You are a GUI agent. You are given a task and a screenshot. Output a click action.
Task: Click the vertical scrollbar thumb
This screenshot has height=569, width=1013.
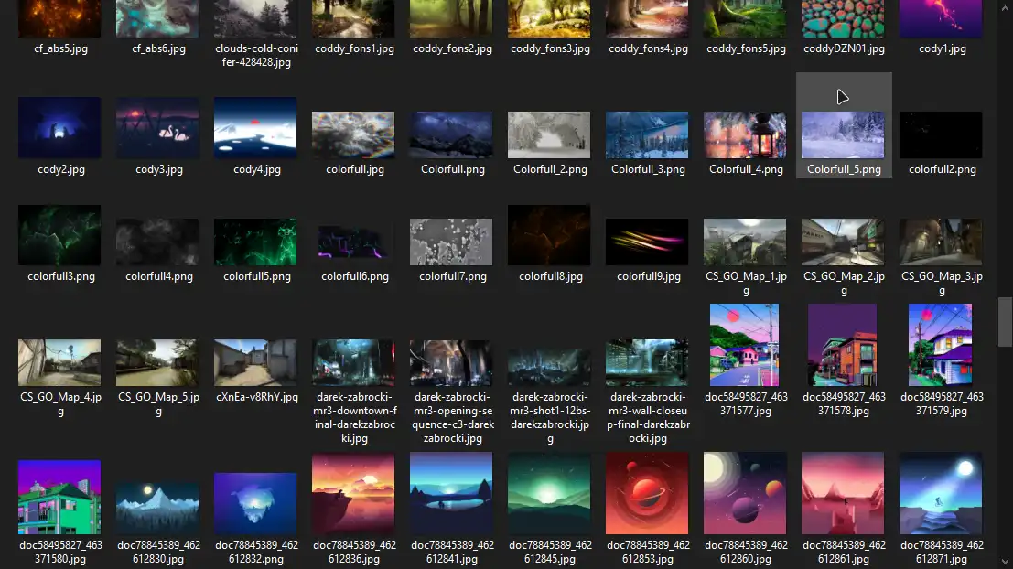point(1005,322)
